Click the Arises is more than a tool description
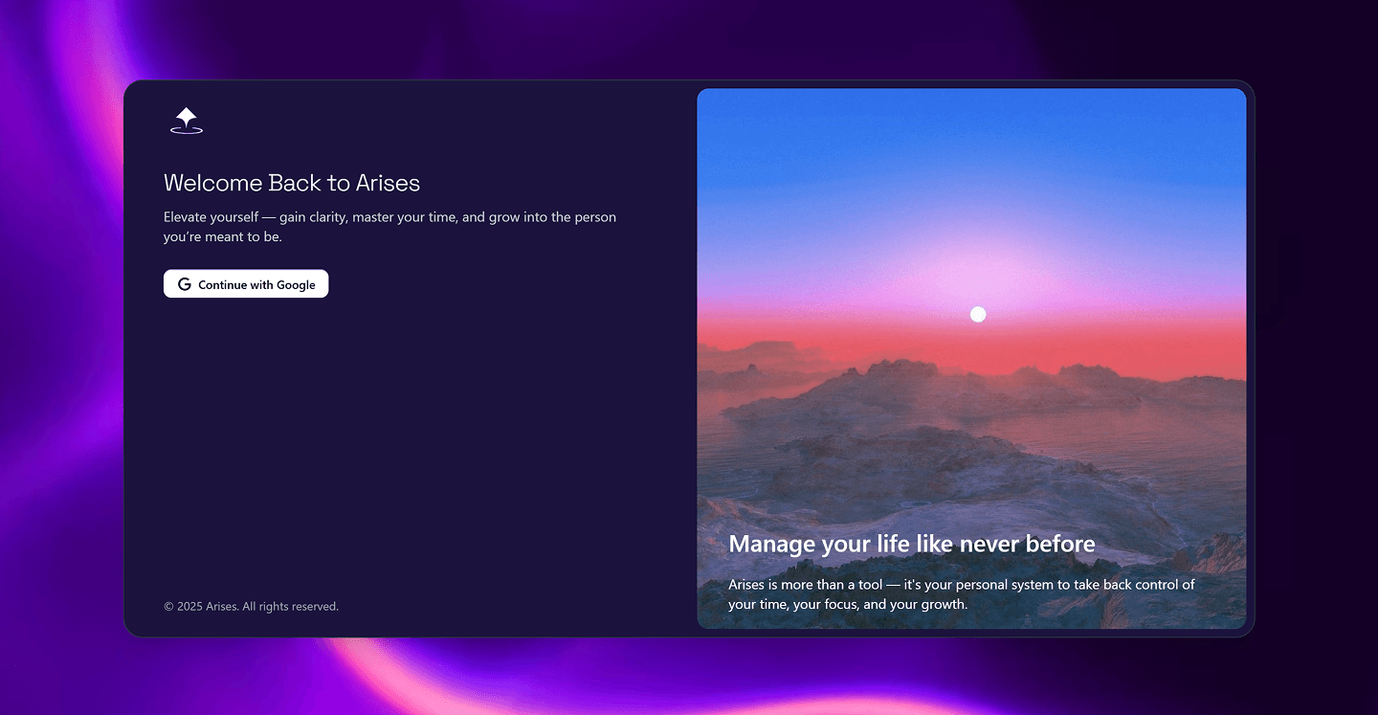 pyautogui.click(x=961, y=594)
